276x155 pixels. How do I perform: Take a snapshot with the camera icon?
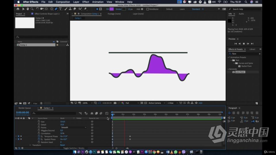(115, 103)
